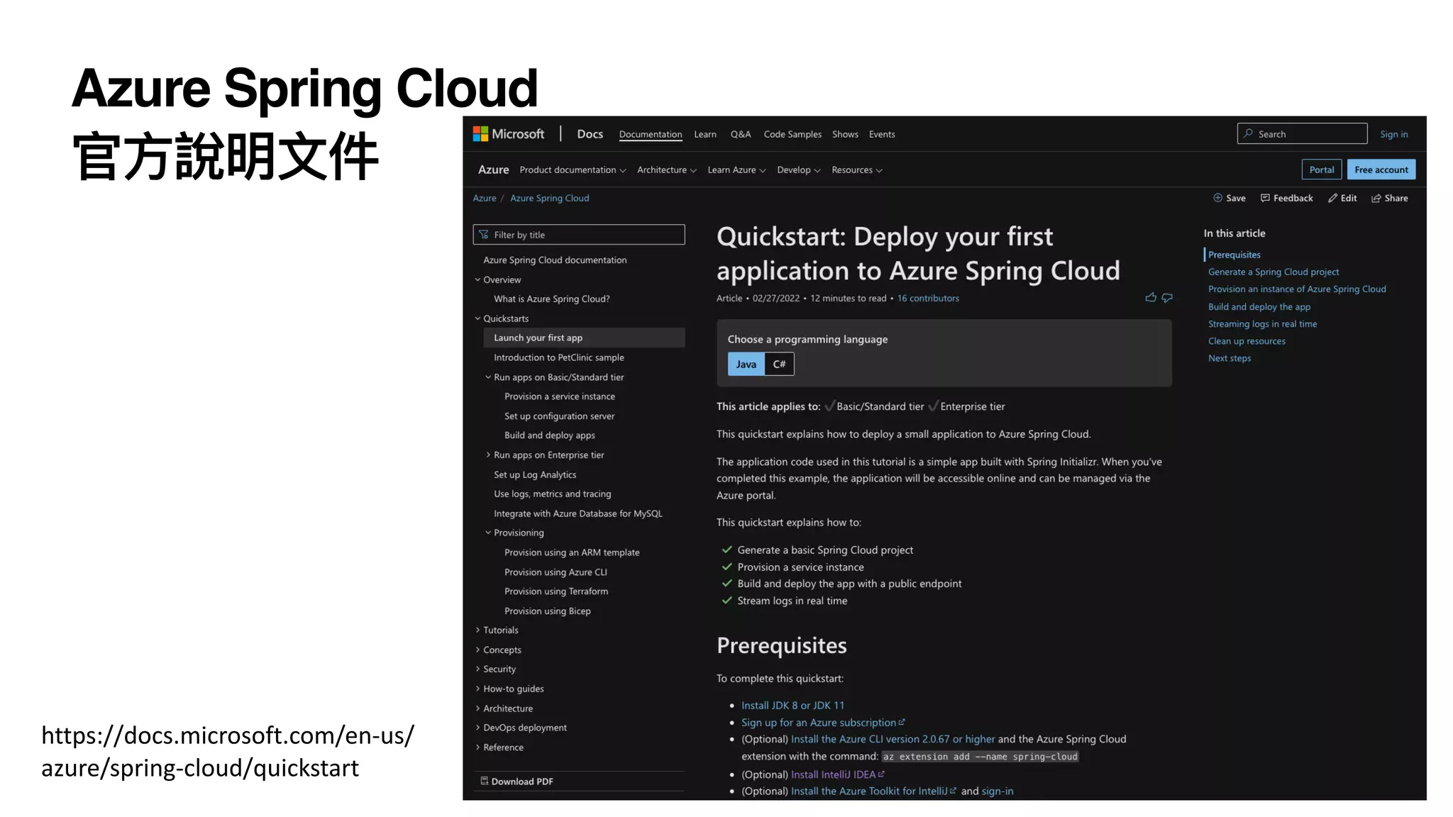Screen dimensions: 1453x817
Task: Click the Filter by title field
Action: coord(579,235)
